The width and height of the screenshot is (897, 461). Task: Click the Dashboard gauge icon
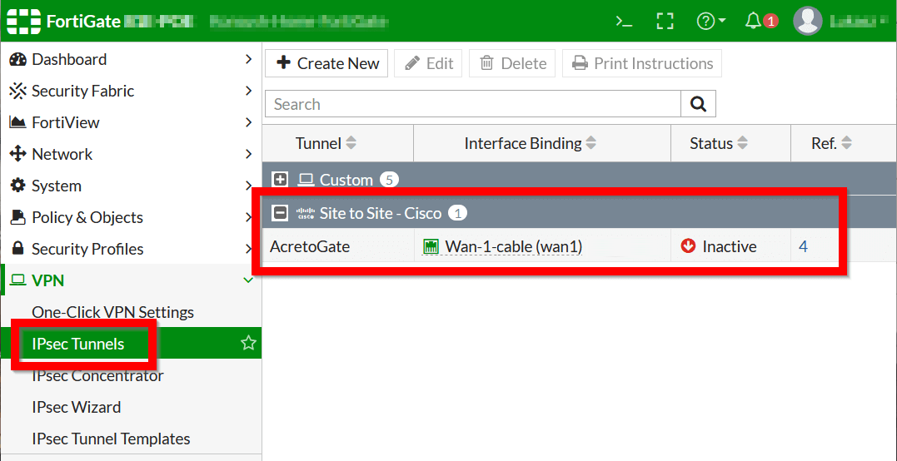click(18, 59)
